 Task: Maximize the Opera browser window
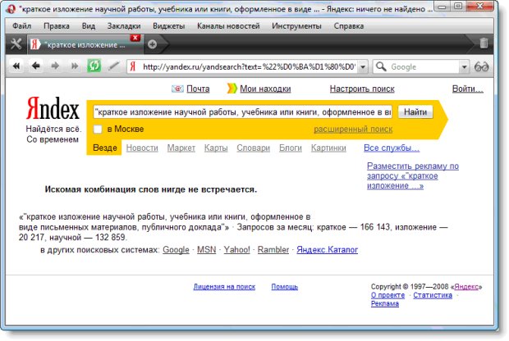tap(458, 6)
